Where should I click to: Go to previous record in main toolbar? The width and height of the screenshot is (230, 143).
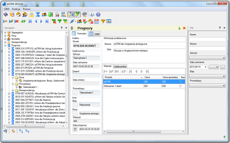point(36,22)
